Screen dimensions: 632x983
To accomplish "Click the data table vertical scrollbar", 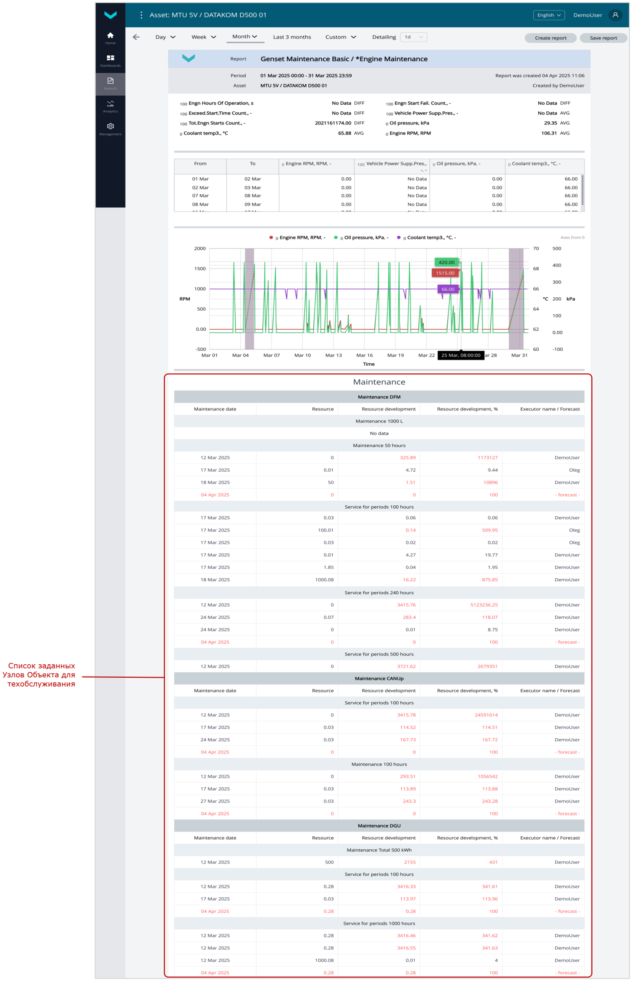I will click(x=582, y=190).
